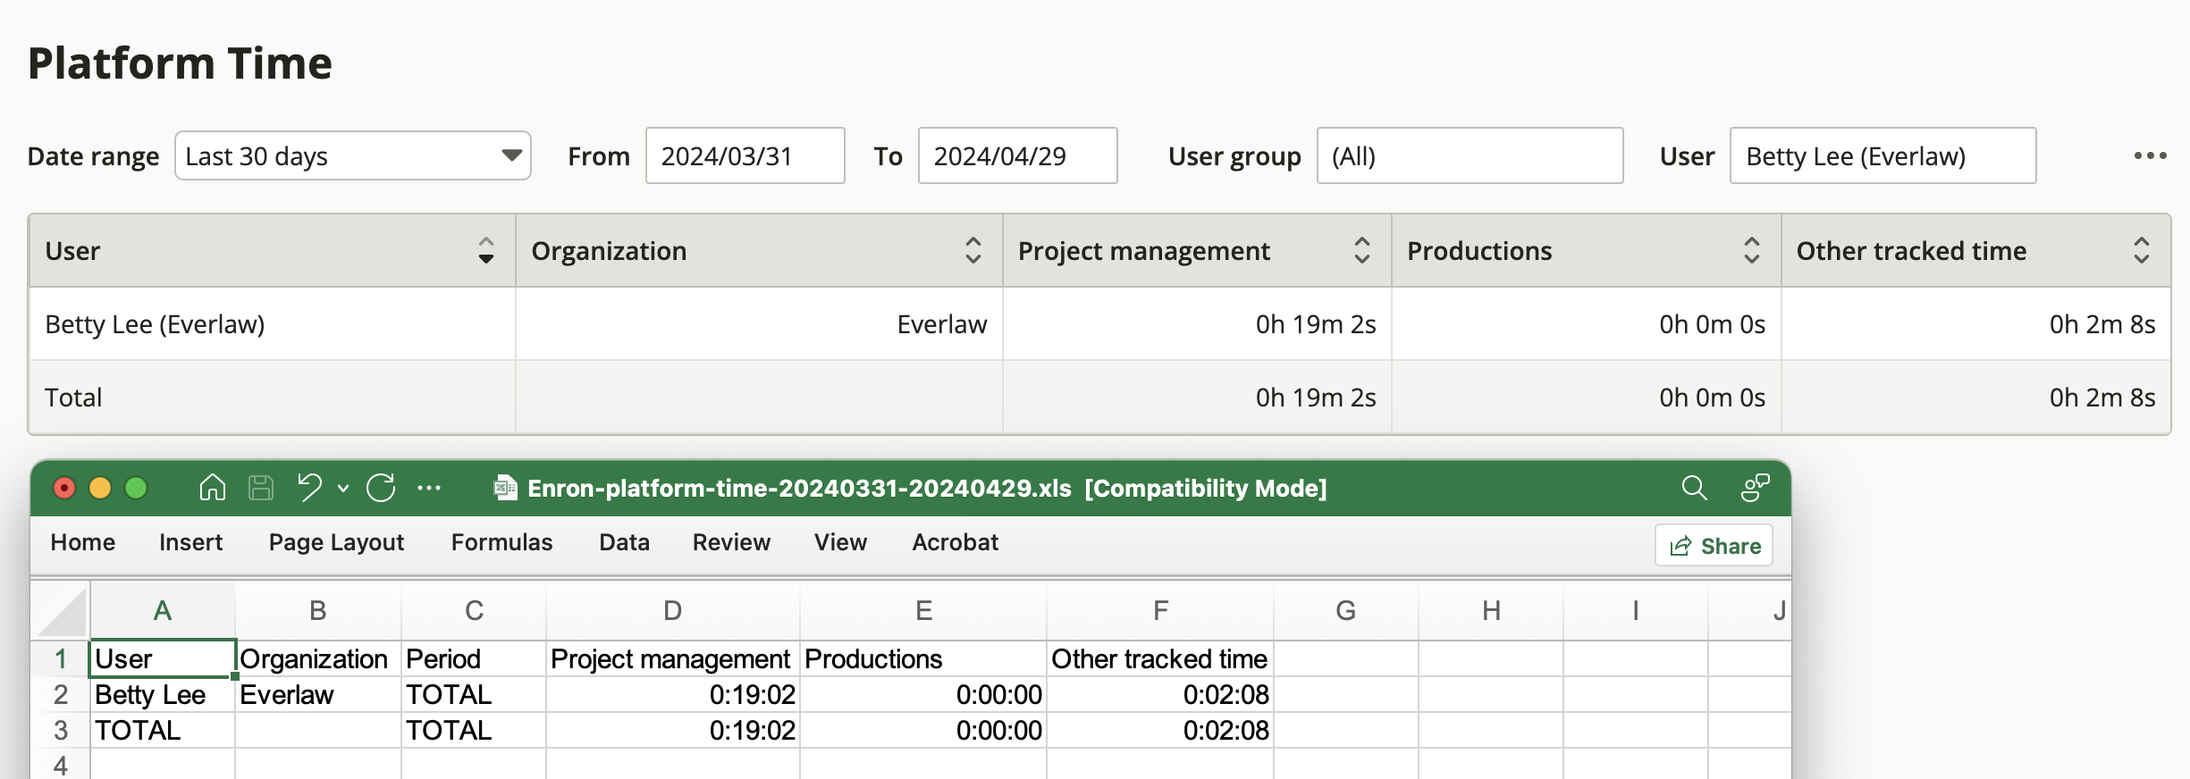
Task: Click the search magnifier in Excel
Action: point(1694,488)
